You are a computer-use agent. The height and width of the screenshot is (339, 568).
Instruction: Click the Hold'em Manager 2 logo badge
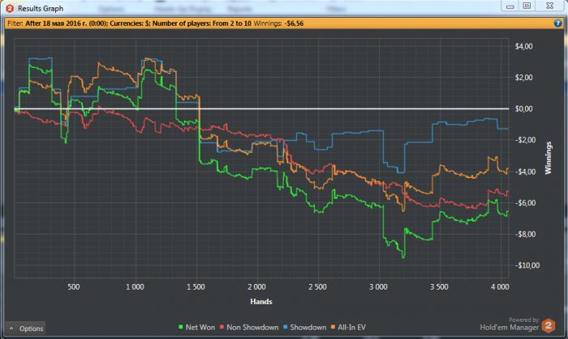click(549, 325)
